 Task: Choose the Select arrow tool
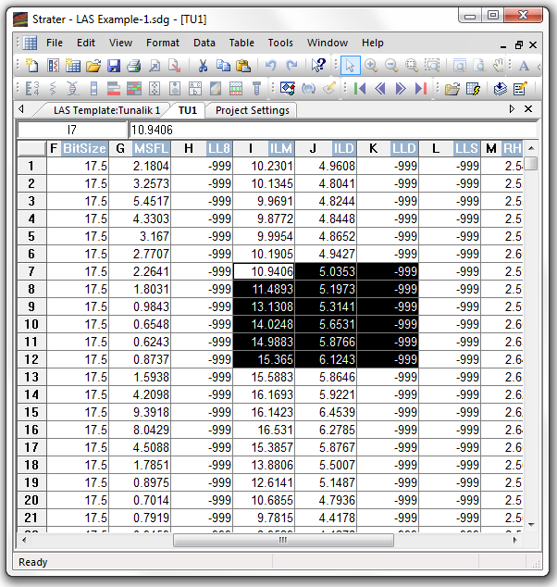pos(350,66)
